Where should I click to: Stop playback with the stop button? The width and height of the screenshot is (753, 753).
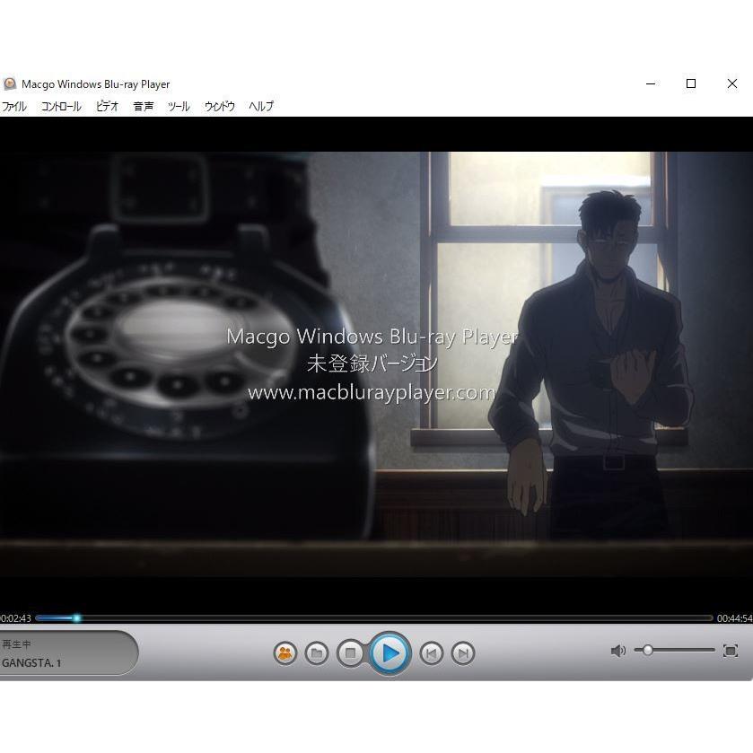coord(351,653)
